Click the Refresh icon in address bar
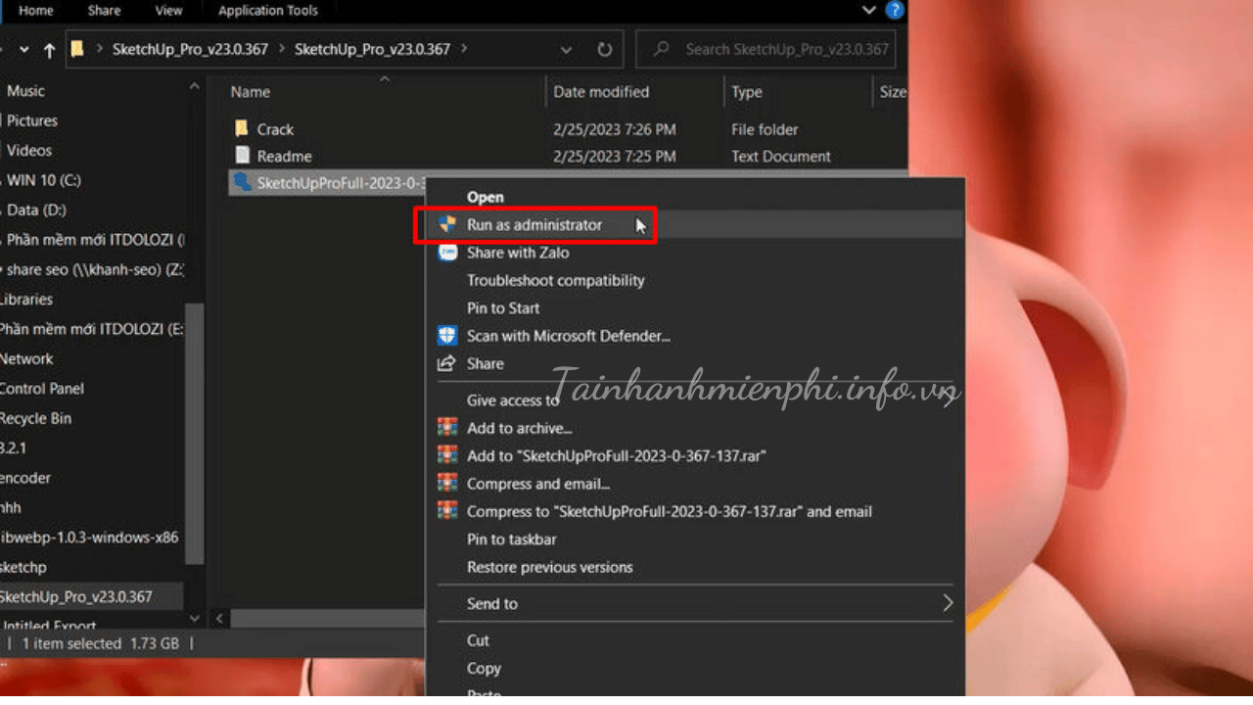This screenshot has width=1253, height=705. pos(604,50)
